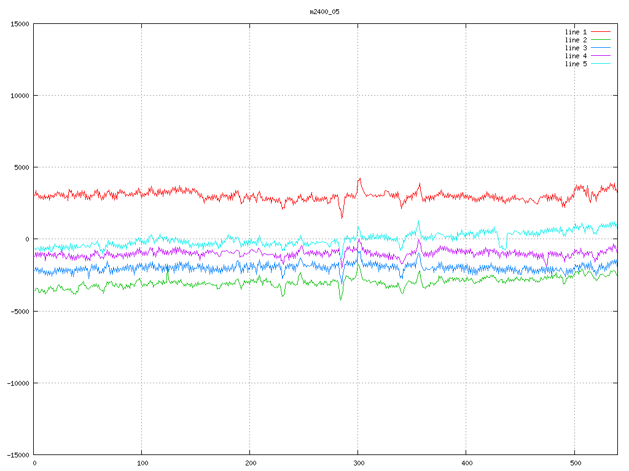
Task: Click the chart title m2400_05
Action: point(324,12)
